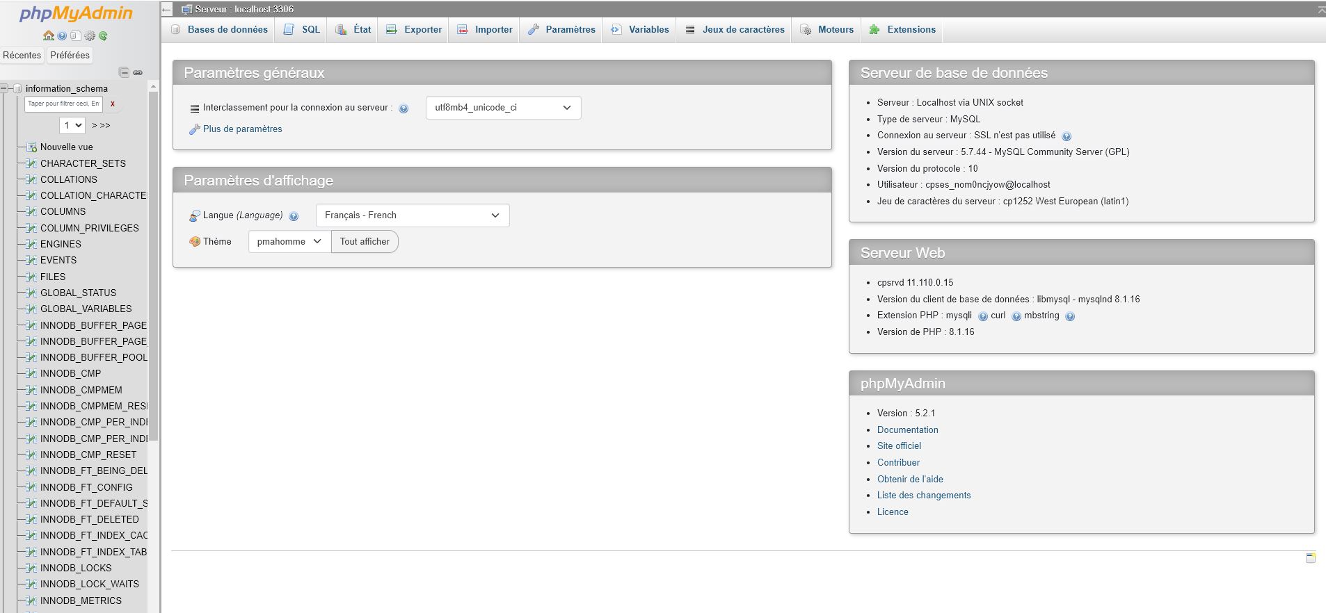This screenshot has height=613, width=1326.
Task: Open GLOBAL_VARIABLES table in tree
Action: coord(86,309)
